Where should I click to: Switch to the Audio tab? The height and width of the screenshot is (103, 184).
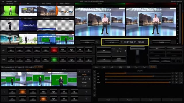[96, 67]
